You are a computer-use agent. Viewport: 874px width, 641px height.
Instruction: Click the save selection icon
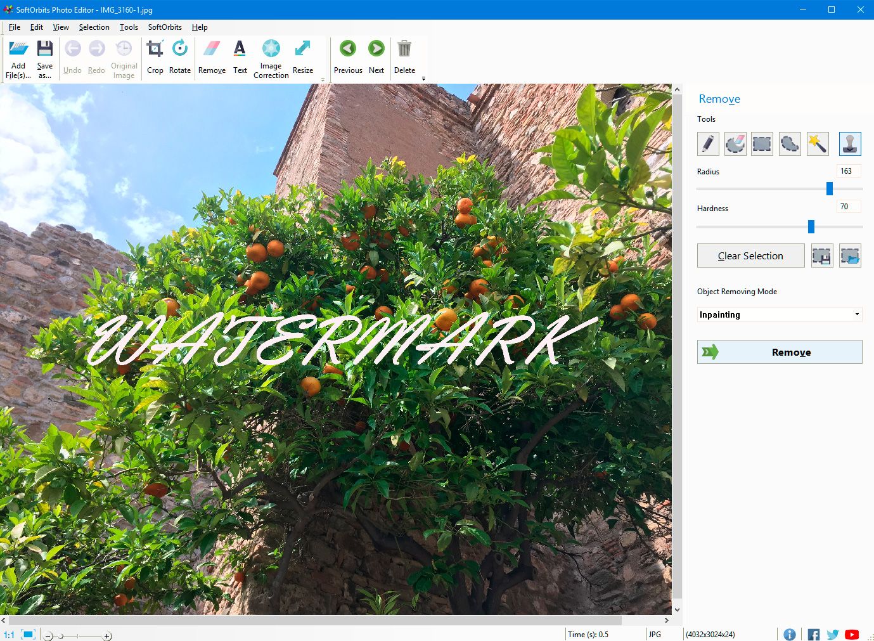(x=822, y=256)
